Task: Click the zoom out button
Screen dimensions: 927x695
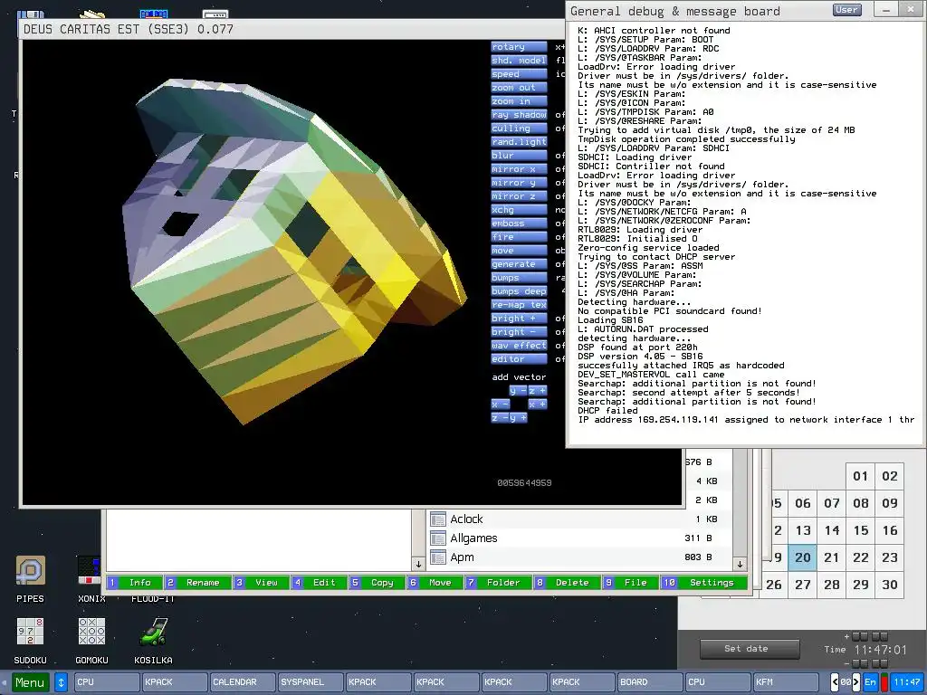Action: click(x=519, y=88)
